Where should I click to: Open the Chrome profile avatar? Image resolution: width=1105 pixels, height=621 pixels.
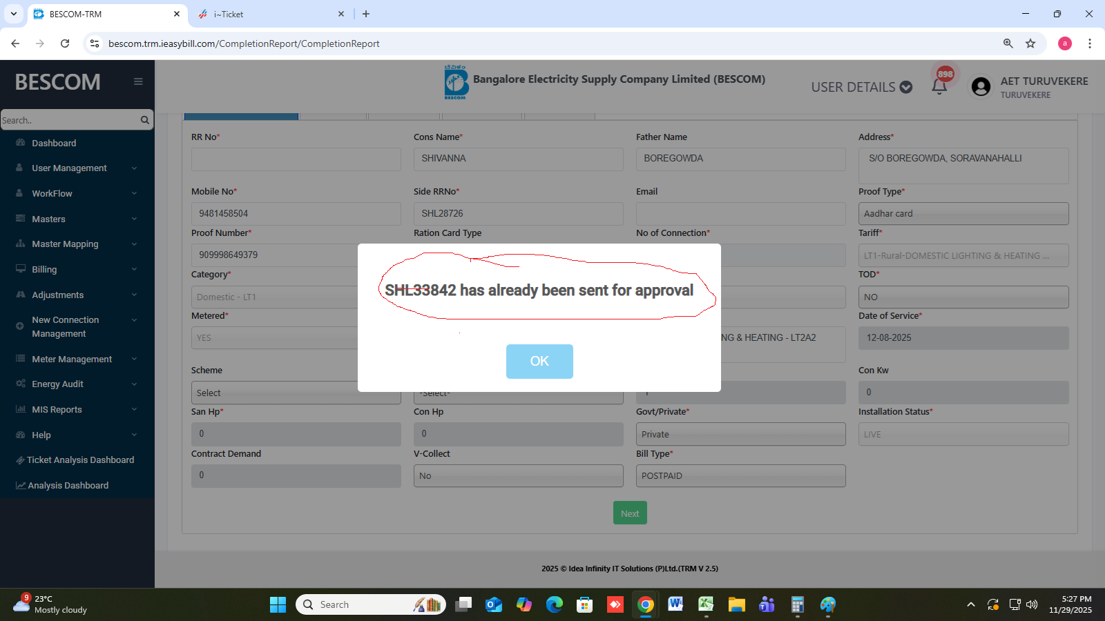pos(1065,43)
